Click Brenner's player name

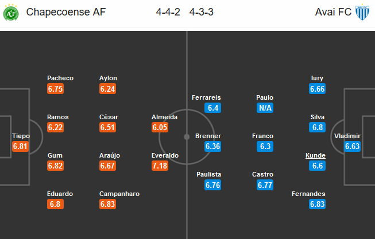pos(208,136)
